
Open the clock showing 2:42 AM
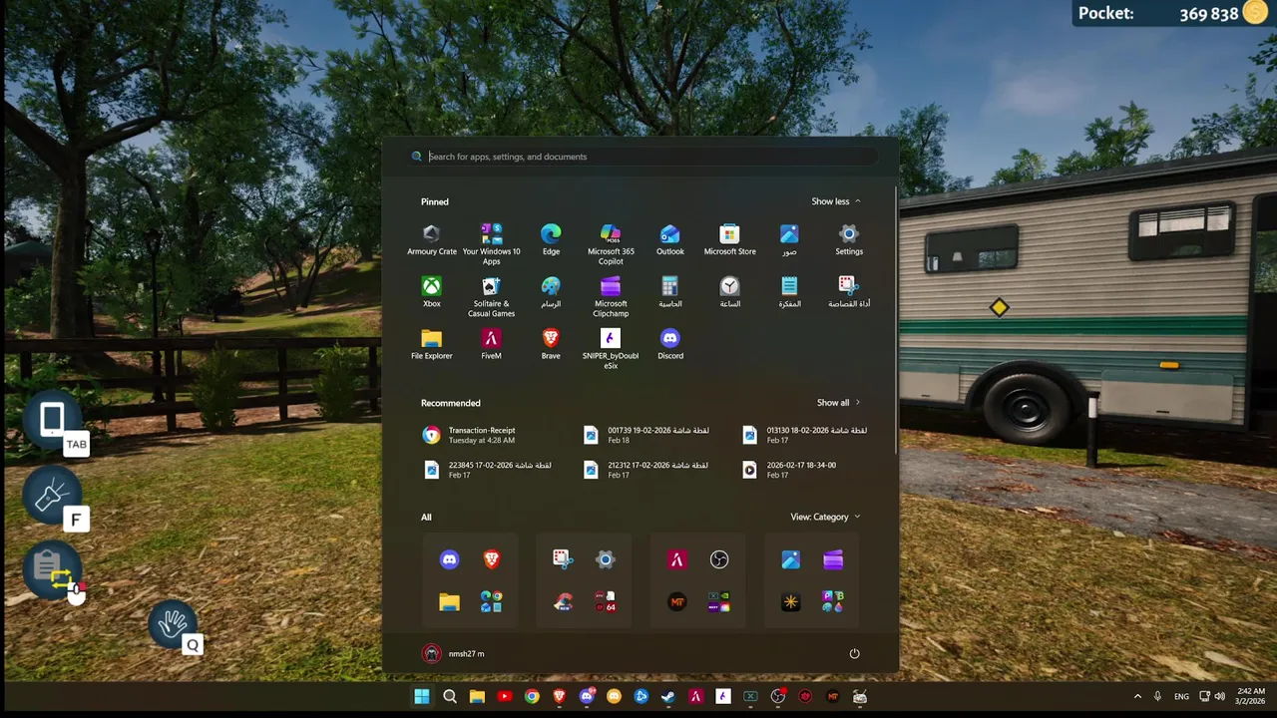pyautogui.click(x=1251, y=696)
